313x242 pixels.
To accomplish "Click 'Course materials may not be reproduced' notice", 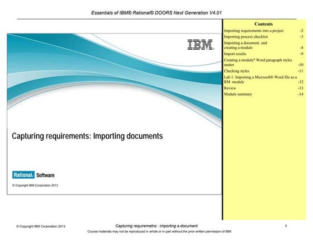I will tap(159, 231).
